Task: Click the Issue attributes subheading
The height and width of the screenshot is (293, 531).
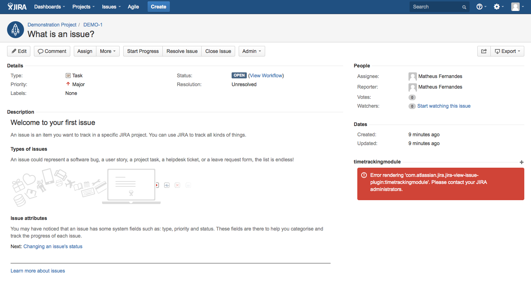Action: tap(29, 218)
